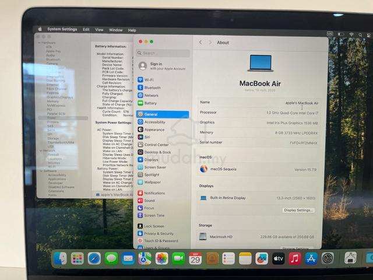Open Apple TV from the Dock
This screenshot has height=280, width=373.
click(279, 258)
